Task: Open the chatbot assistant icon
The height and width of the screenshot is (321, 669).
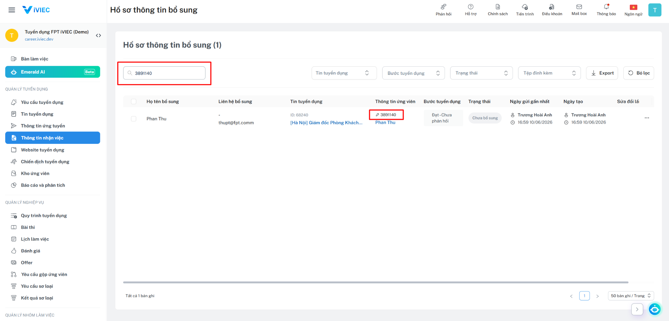Action: pos(655,309)
